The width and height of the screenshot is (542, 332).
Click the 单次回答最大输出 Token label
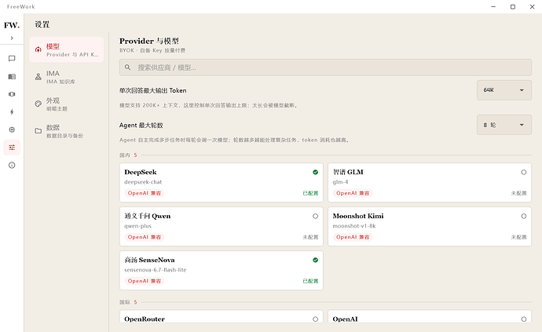point(153,90)
